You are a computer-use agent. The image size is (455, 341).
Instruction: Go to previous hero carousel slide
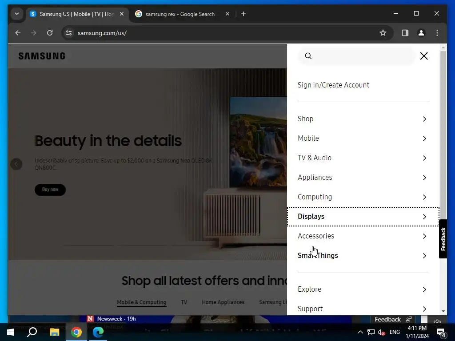16,164
